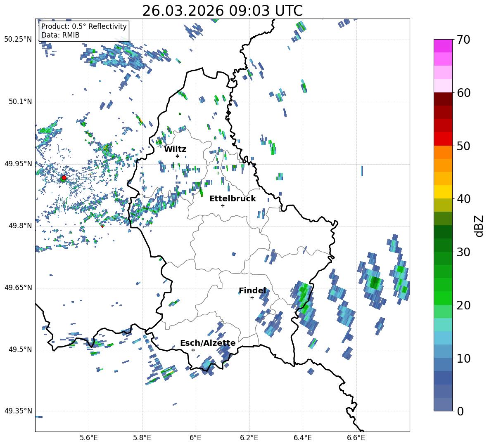Click the Product: 0.5° Reflectivity text
The height and width of the screenshot is (446, 489).
(x=84, y=26)
